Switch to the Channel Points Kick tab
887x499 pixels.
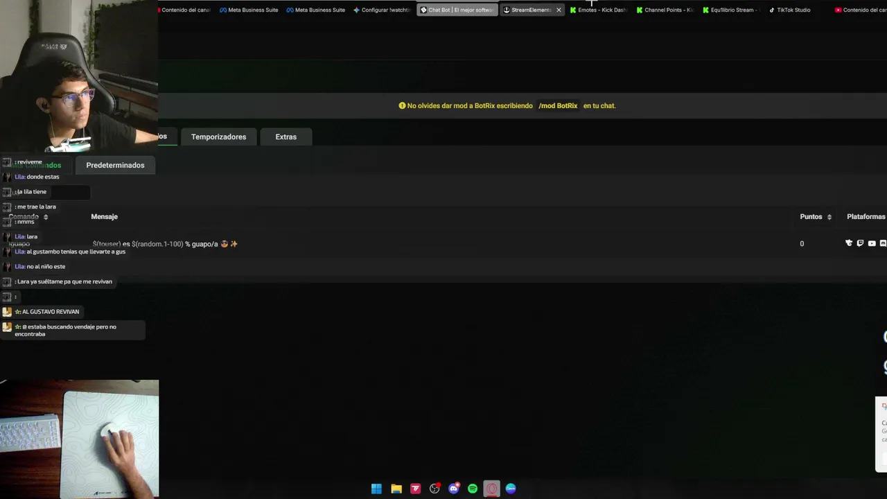pyautogui.click(x=665, y=10)
